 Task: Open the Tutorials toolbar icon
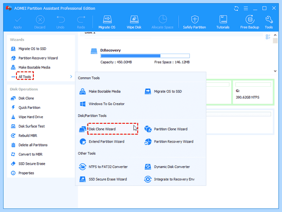223,20
